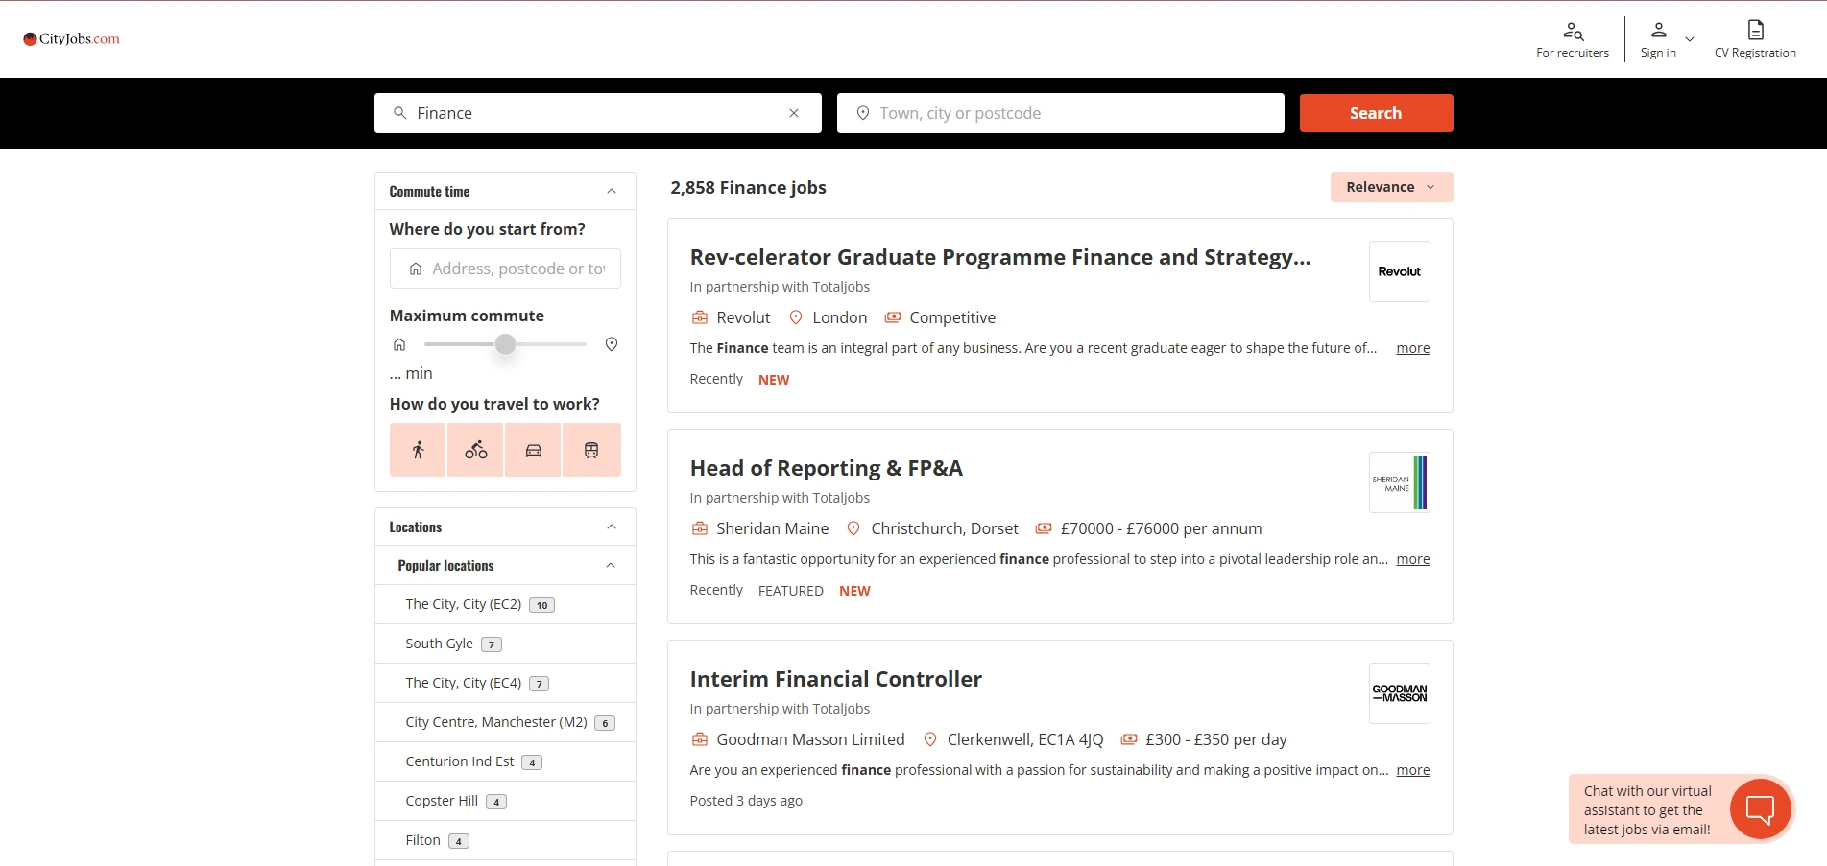
Task: Click the home icon beside the commute slider
Action: coord(399,344)
